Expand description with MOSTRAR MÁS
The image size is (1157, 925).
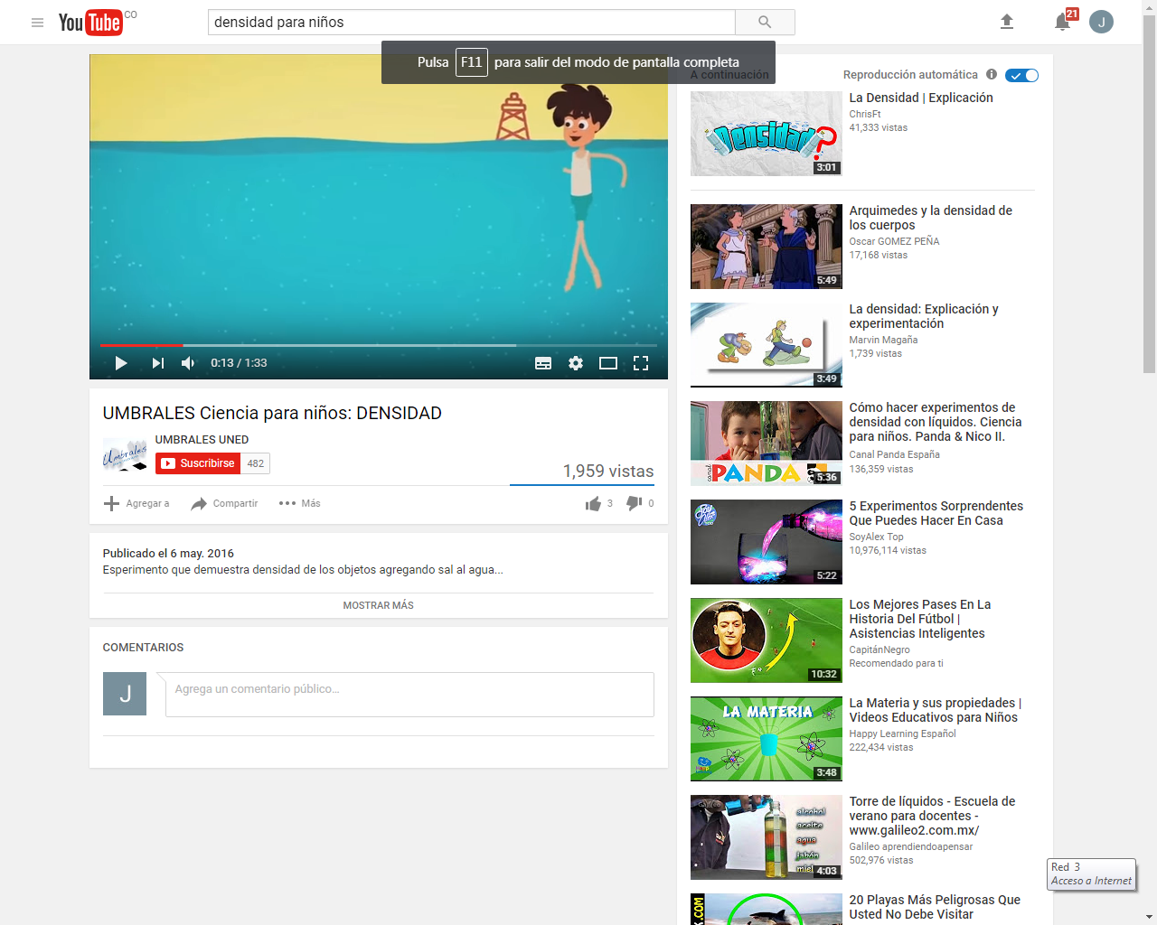(x=379, y=605)
